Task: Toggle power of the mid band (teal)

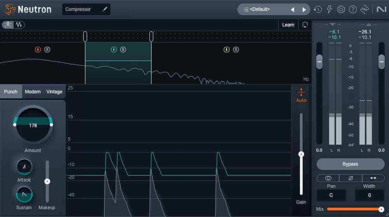Action: tap(114, 50)
